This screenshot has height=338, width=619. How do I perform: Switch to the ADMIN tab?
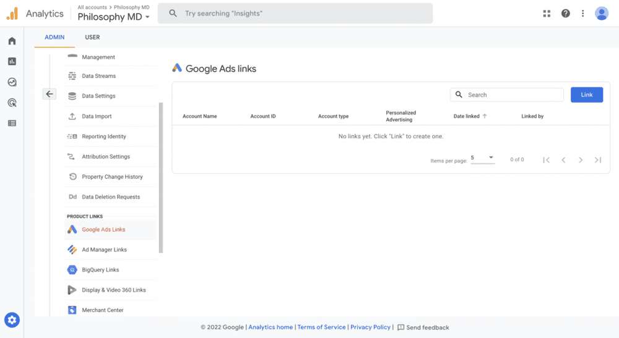54,38
